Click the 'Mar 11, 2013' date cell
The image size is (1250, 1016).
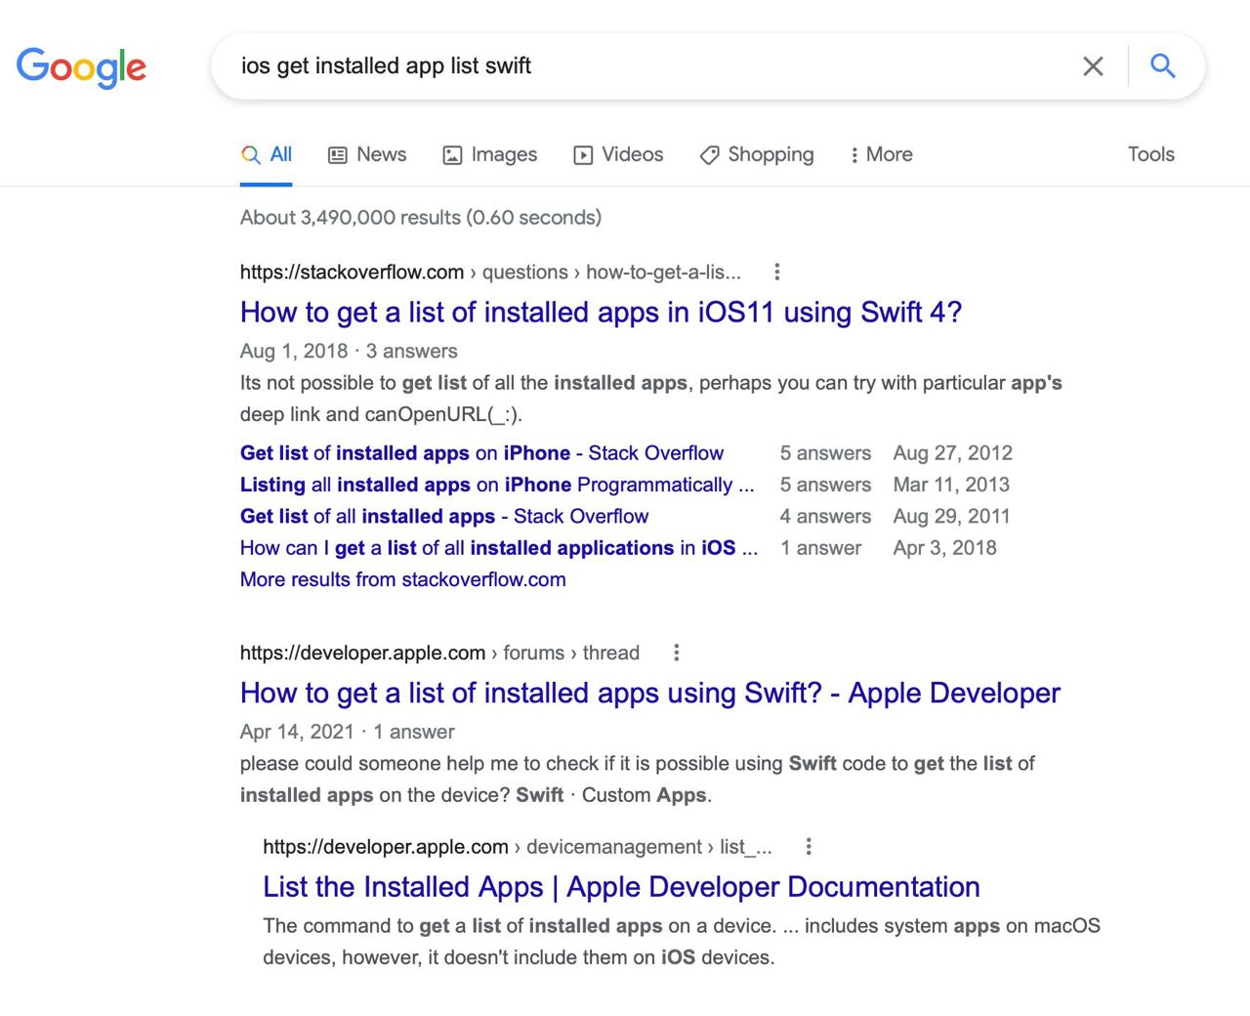click(x=951, y=485)
